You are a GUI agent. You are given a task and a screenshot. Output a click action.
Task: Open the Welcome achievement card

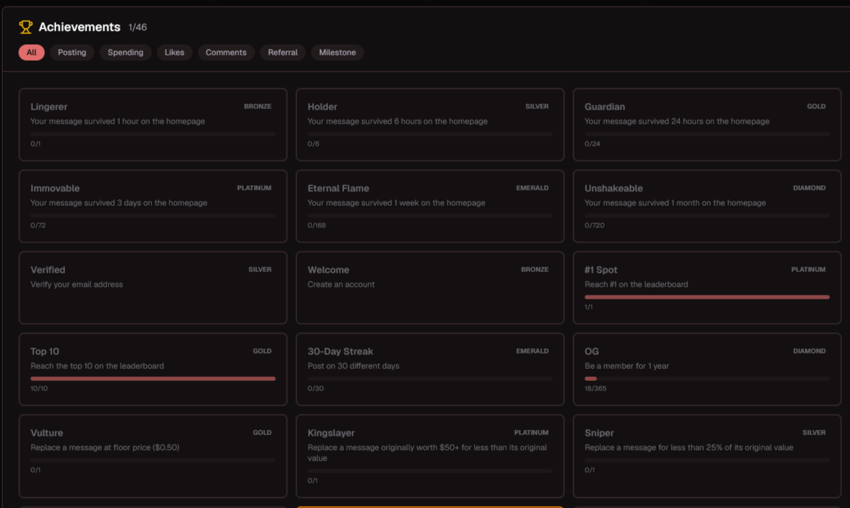[430, 287]
